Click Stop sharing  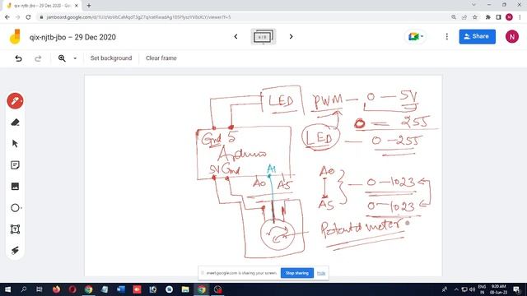(x=297, y=273)
